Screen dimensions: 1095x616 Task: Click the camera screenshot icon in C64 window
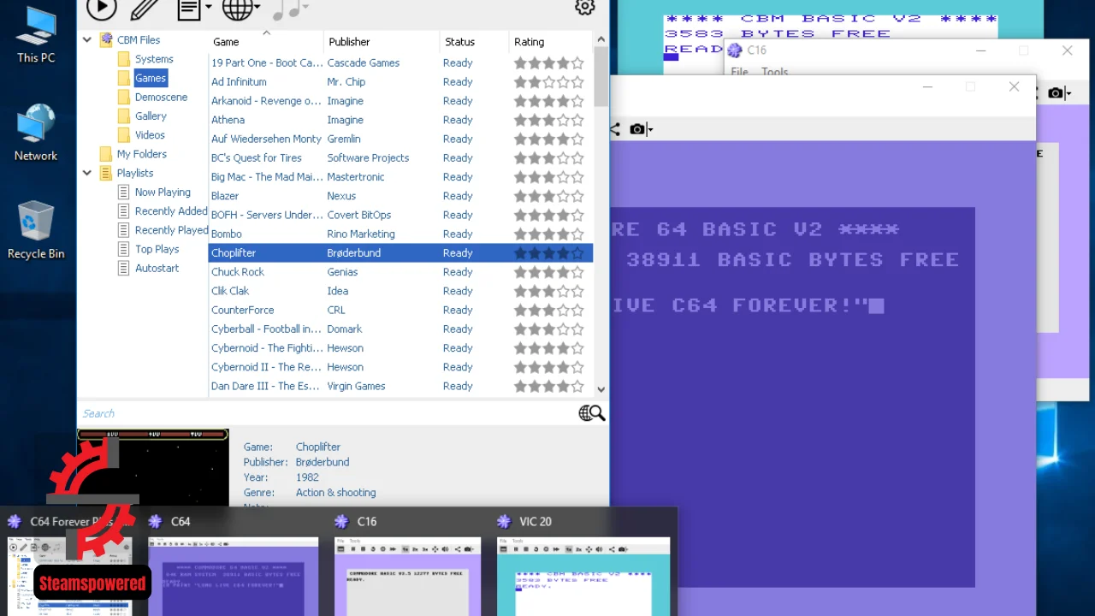click(x=637, y=129)
